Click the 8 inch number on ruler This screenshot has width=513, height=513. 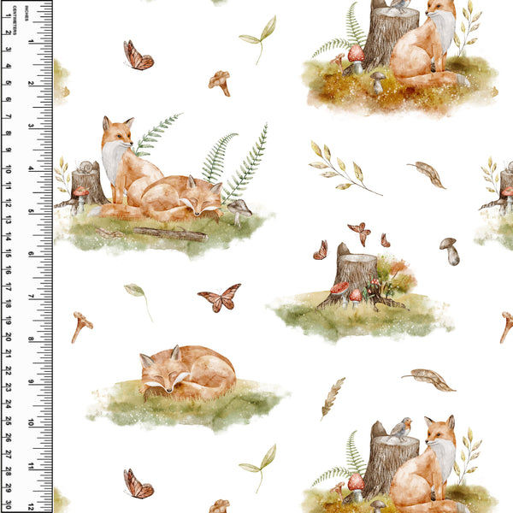click(x=31, y=339)
